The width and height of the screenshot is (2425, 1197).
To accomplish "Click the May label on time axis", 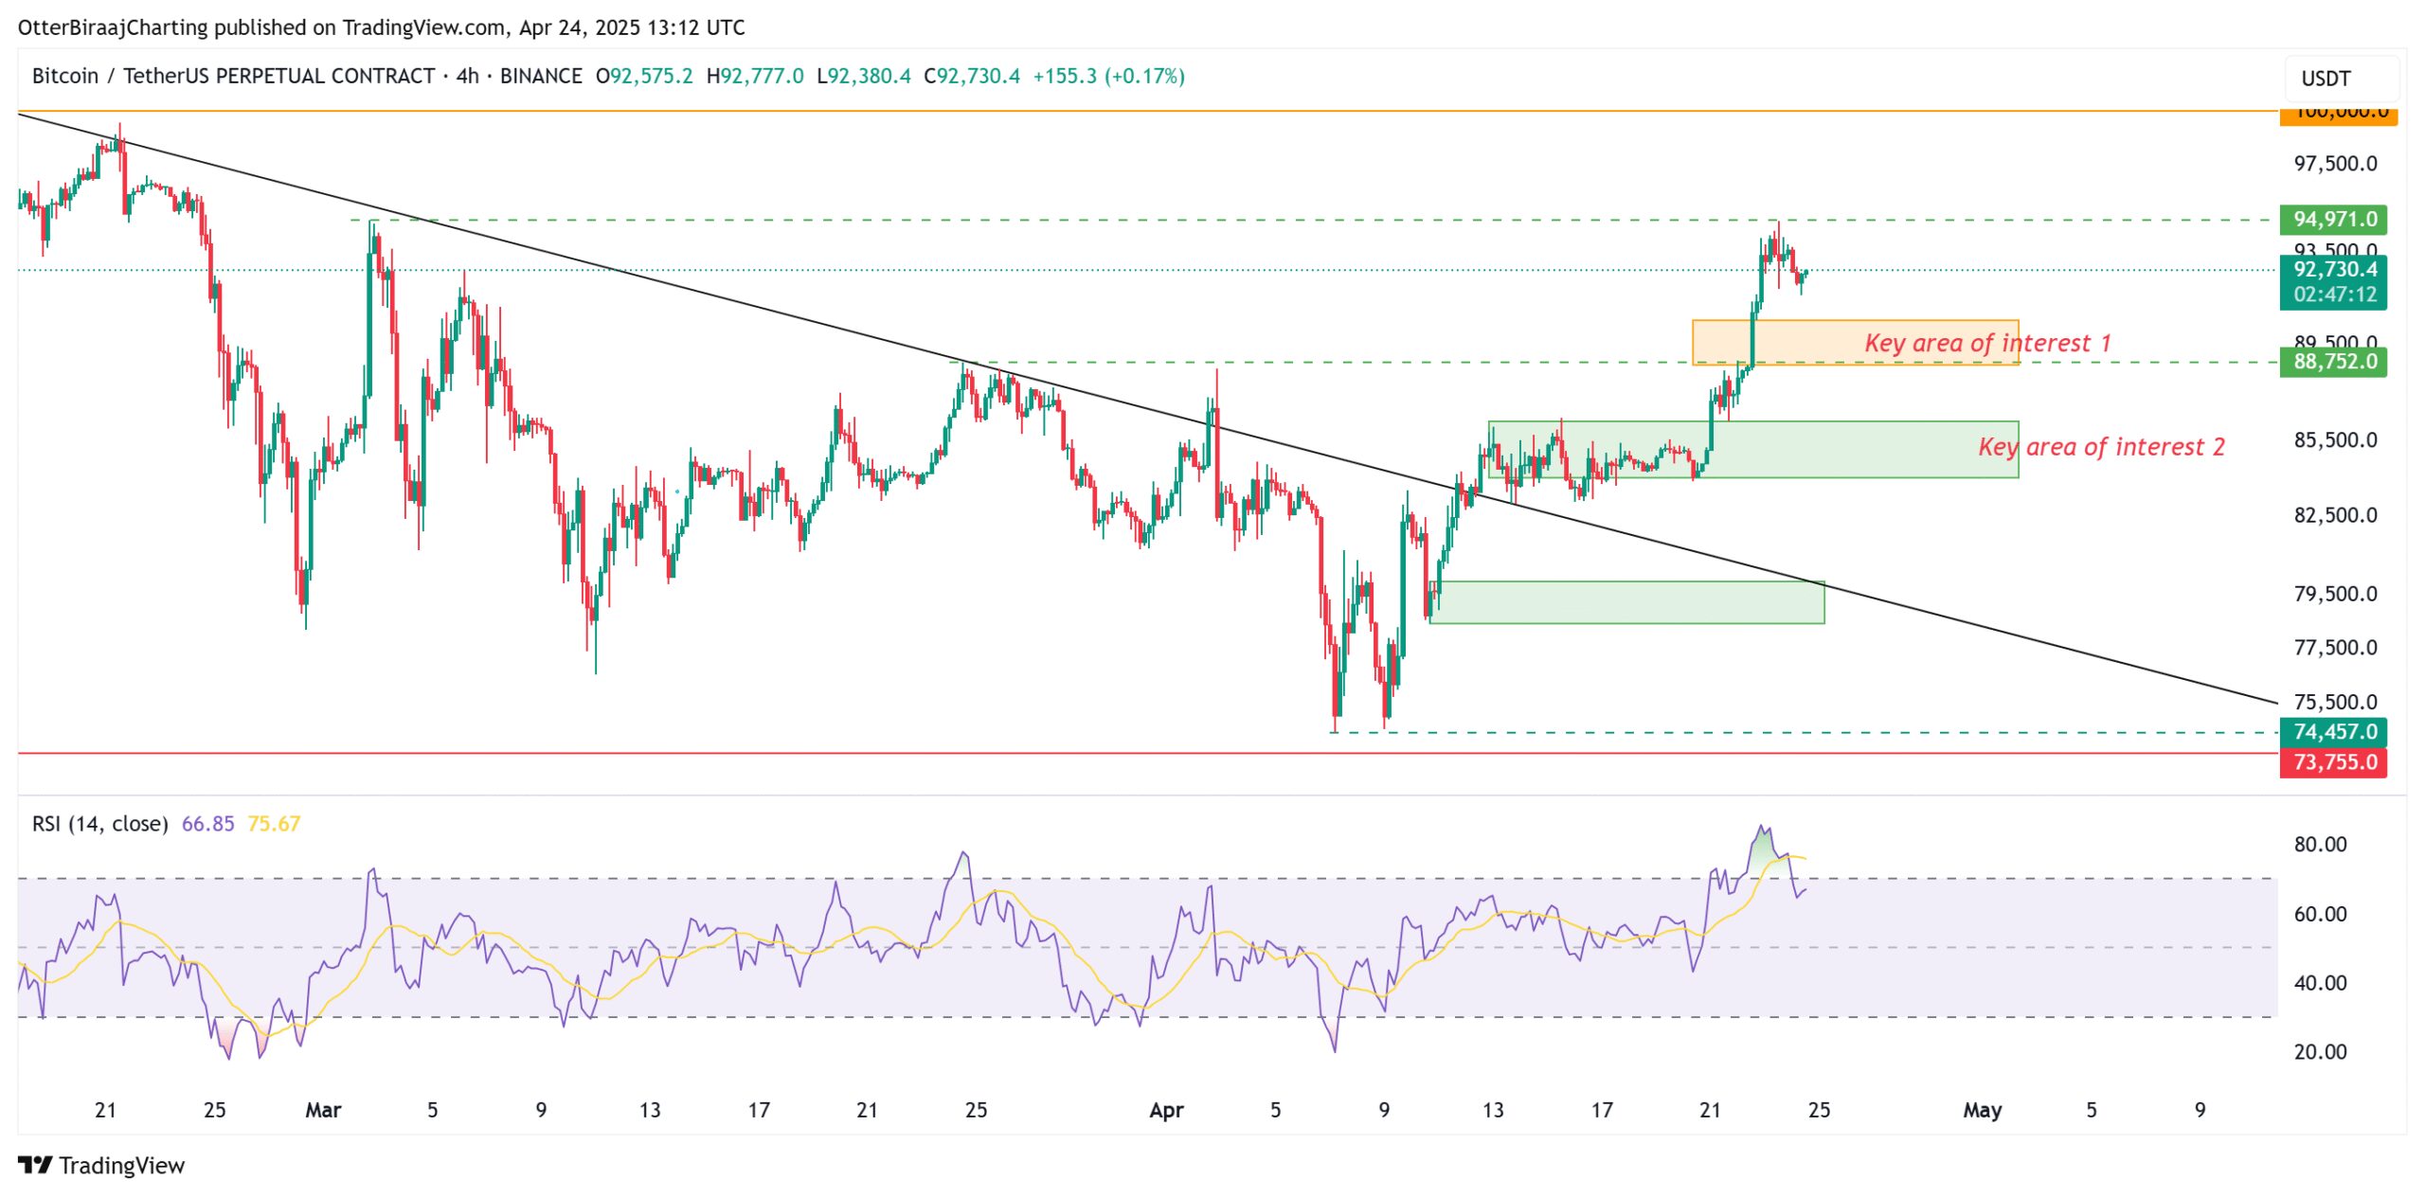I will (1982, 1110).
